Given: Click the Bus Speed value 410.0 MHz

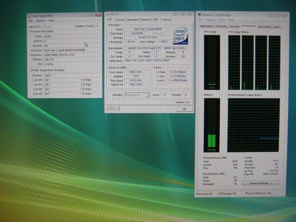Looking at the screenshot, I should tap(136, 80).
